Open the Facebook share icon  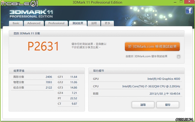point(189,10)
